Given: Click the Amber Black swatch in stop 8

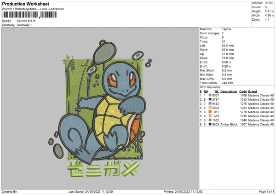Looking at the screenshot, I should coord(210,124).
